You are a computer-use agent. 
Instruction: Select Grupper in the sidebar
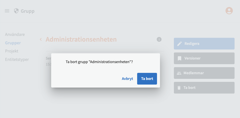click(x=13, y=43)
